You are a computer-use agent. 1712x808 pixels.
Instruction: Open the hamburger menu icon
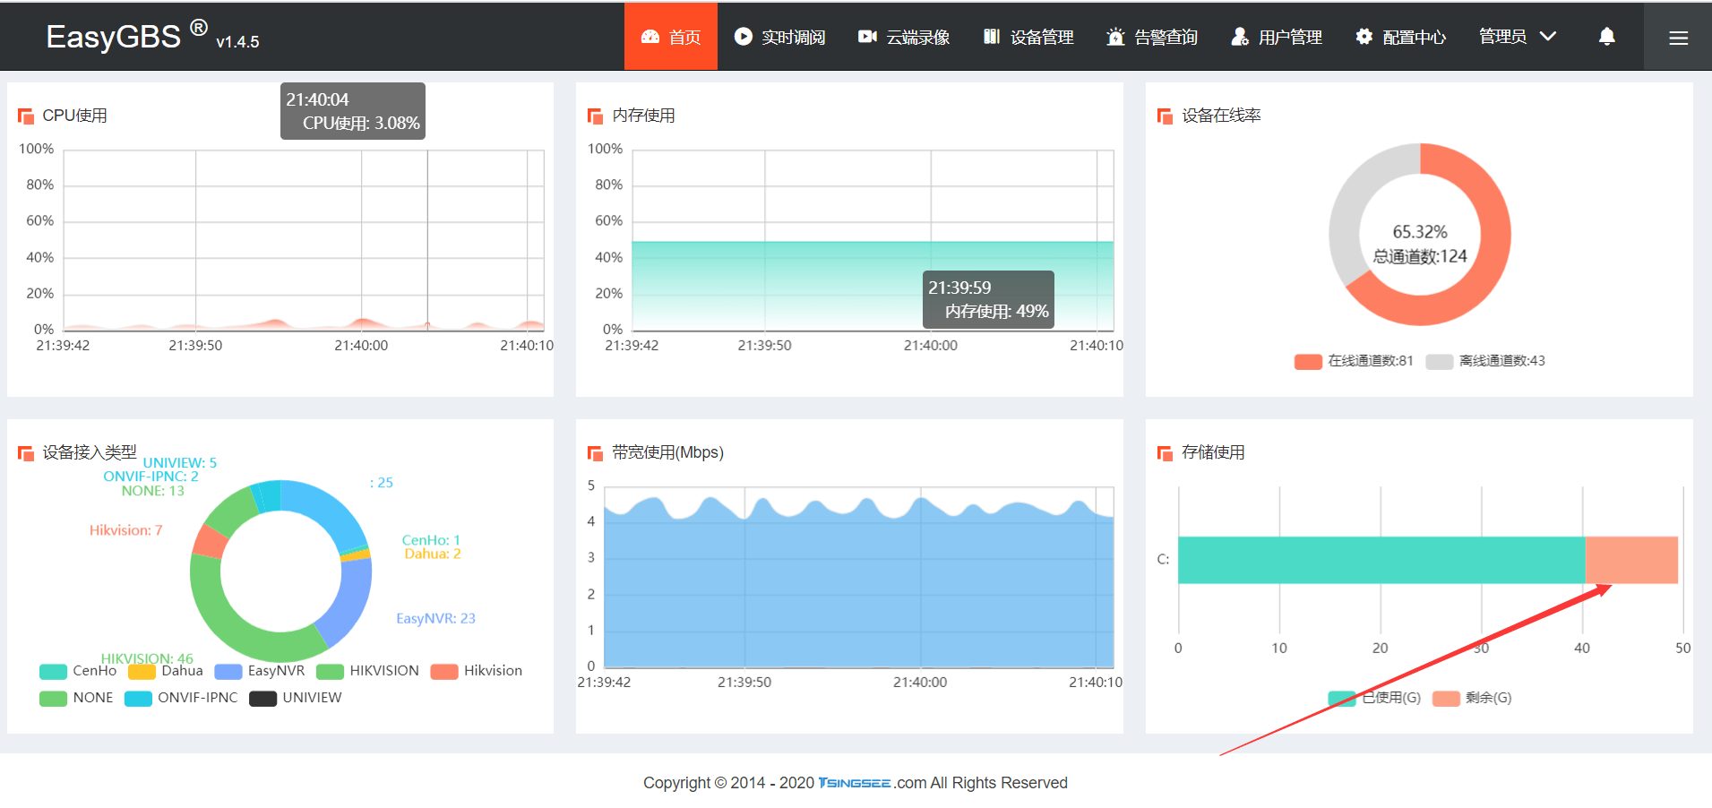(x=1678, y=38)
